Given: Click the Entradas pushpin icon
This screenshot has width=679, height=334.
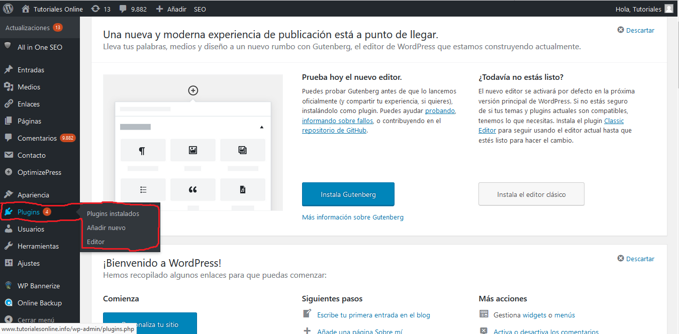Looking at the screenshot, I should pos(9,70).
